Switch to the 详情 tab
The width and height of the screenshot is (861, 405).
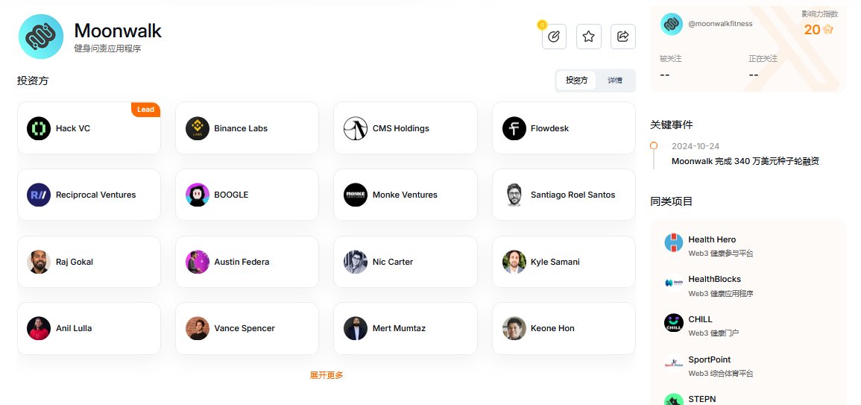615,81
